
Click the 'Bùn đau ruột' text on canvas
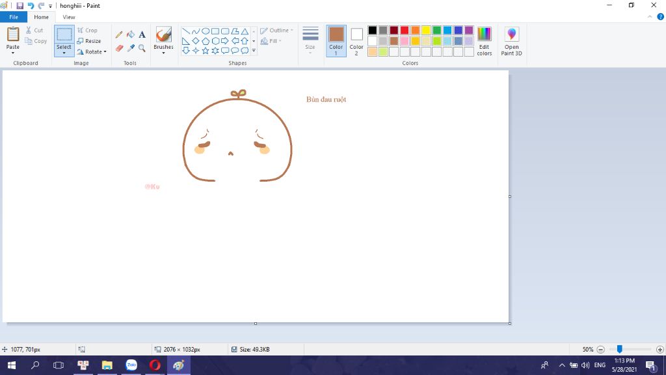[326, 100]
